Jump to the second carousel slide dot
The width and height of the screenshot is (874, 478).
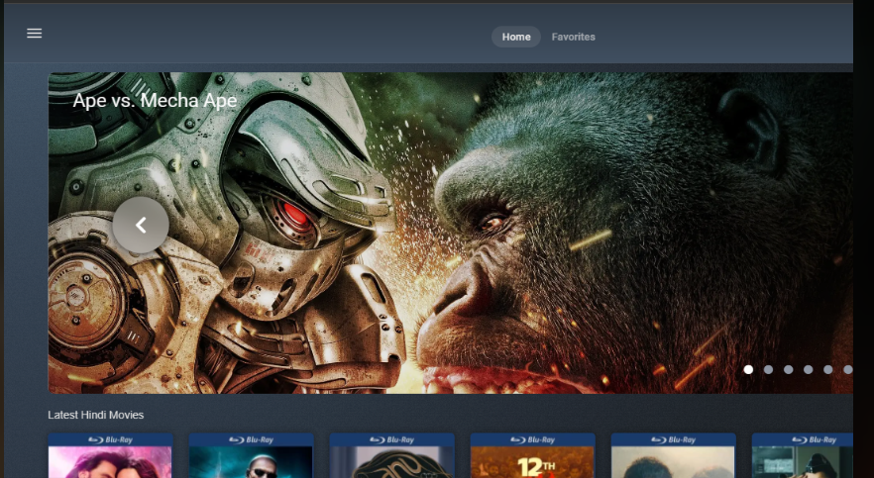pos(768,369)
